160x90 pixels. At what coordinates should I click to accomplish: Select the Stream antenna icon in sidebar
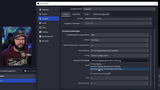pos(40,14)
